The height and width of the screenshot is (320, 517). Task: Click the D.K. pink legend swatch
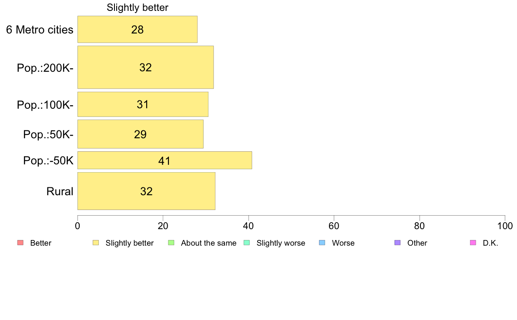[473, 243]
